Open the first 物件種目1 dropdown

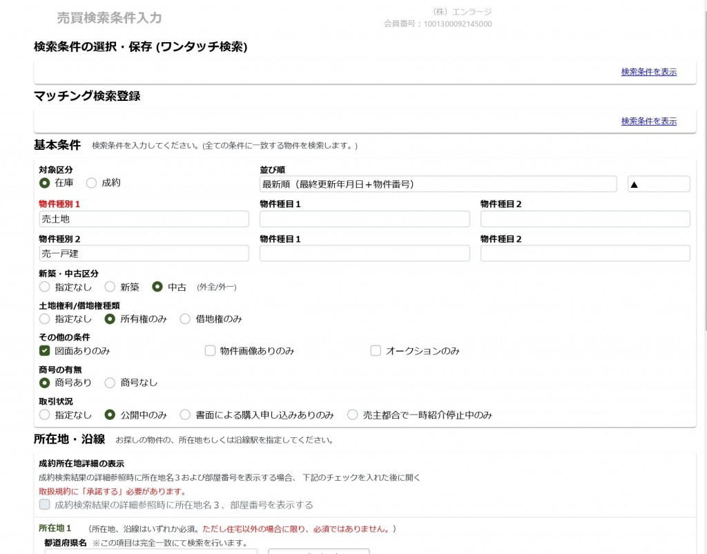pos(364,218)
